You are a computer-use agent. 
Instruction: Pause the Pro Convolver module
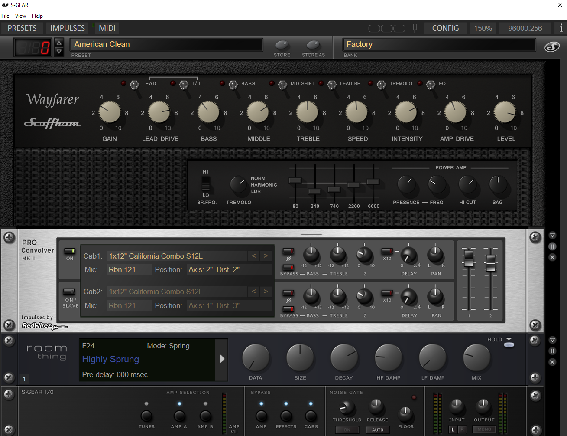(x=552, y=246)
